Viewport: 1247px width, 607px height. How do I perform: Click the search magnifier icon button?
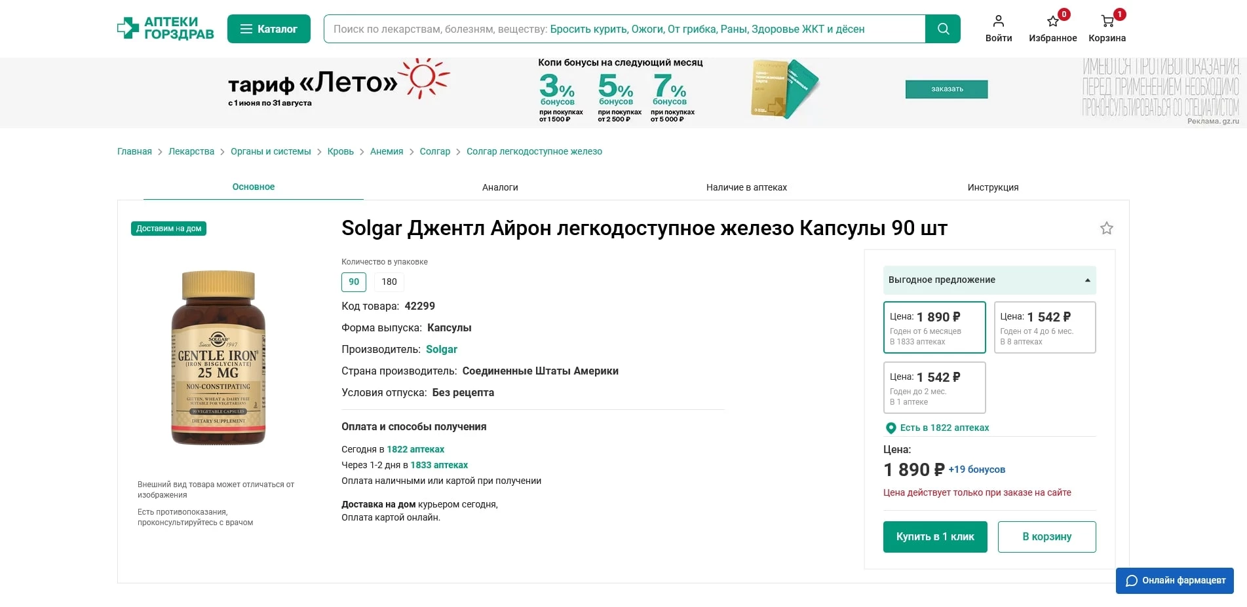pyautogui.click(x=942, y=29)
